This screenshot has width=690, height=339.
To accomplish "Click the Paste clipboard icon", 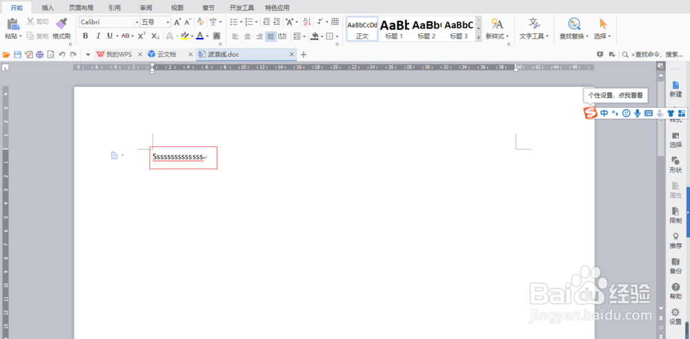I will [13, 24].
